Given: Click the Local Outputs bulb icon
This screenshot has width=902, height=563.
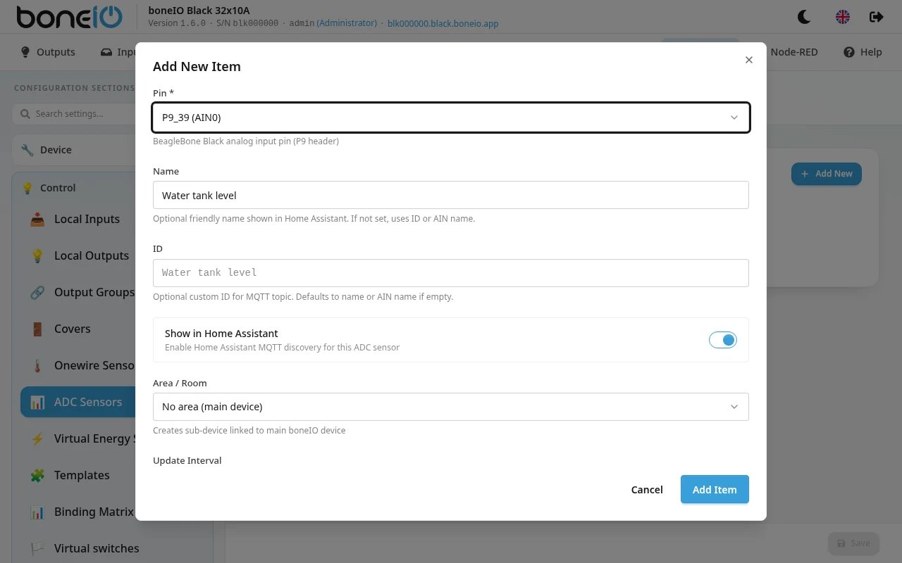Looking at the screenshot, I should 37,255.
